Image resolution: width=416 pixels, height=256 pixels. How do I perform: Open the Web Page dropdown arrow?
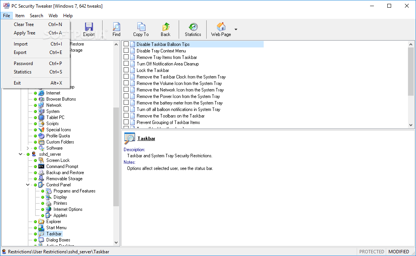(x=236, y=29)
